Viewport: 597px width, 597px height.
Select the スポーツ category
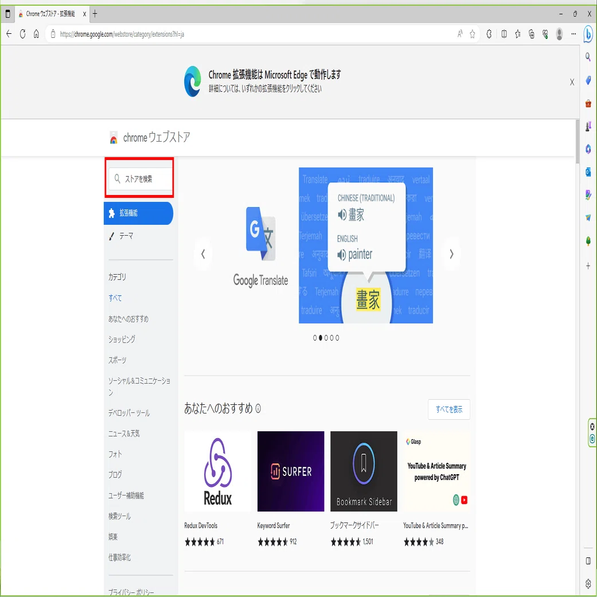point(117,360)
